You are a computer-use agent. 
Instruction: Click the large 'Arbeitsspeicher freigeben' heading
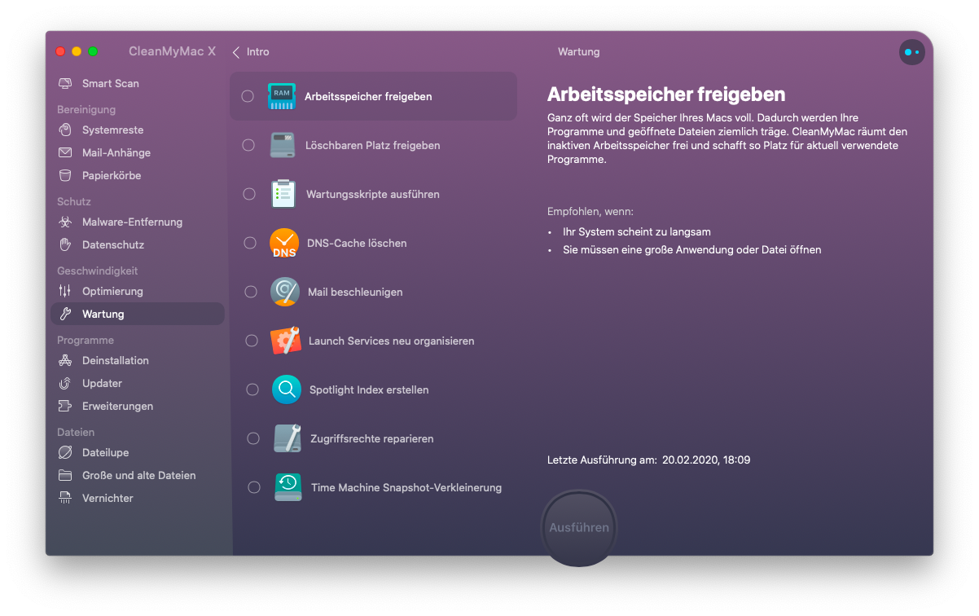666,95
